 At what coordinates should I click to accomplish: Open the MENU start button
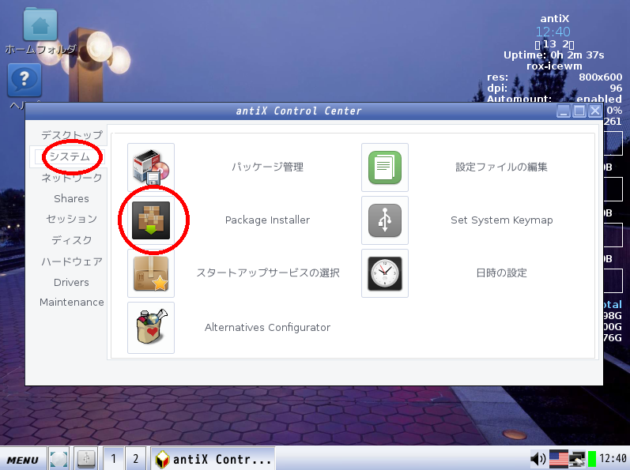pos(23,459)
